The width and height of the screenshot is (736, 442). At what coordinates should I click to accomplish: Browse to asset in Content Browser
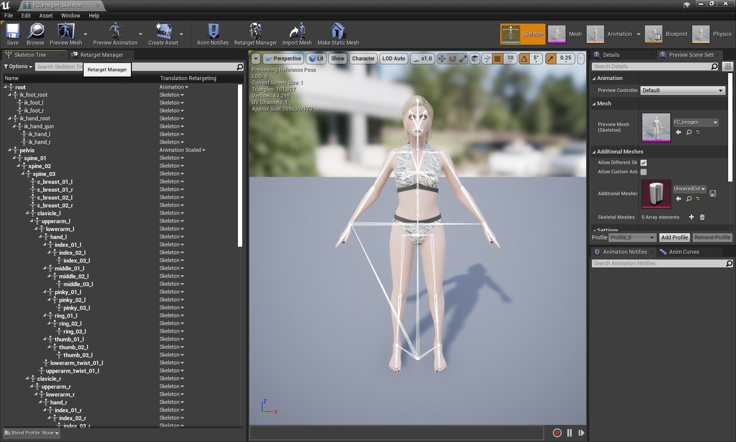pyautogui.click(x=35, y=34)
